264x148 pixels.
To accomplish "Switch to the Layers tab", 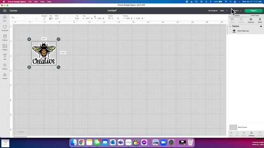I will tap(237, 16).
